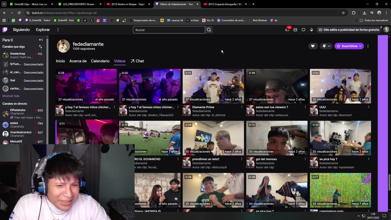
Task: Open the user avatar menu in the Twitch header
Action: click(386, 30)
